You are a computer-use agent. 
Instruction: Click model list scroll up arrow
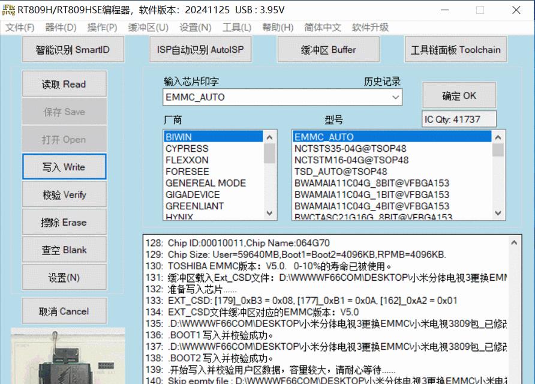[498, 137]
